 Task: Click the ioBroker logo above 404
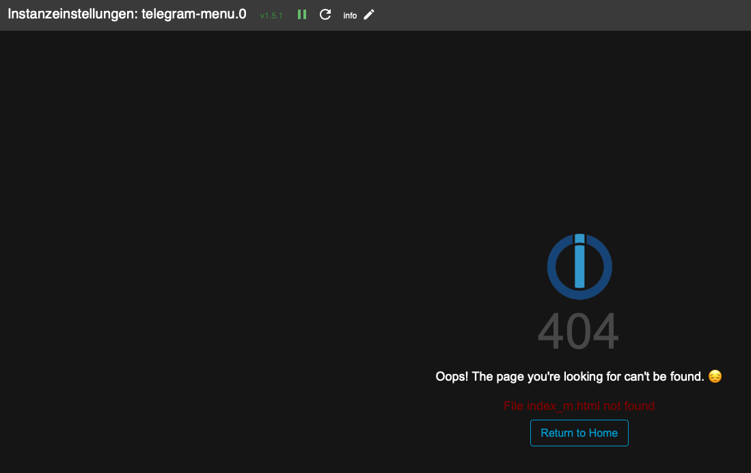pos(579,267)
